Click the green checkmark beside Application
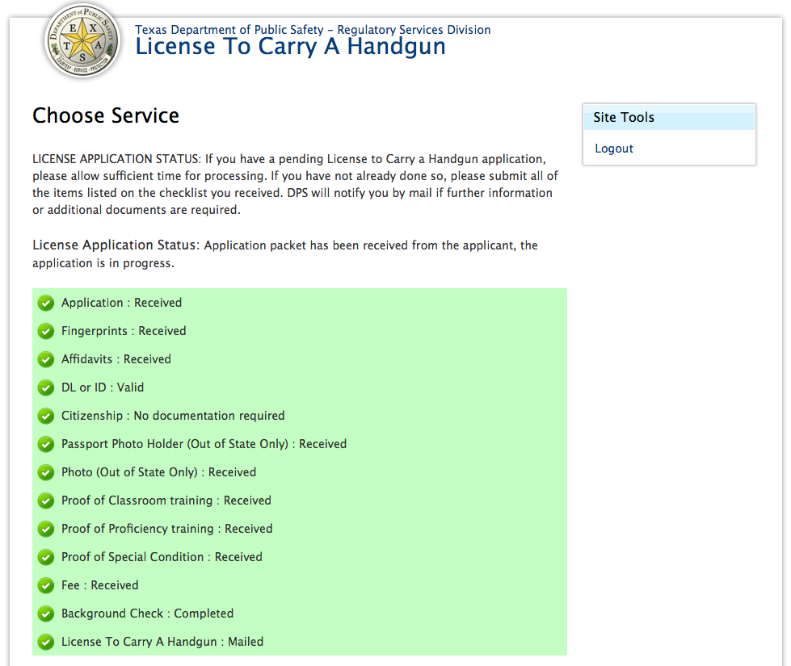This screenshot has width=791, height=666. 46,304
